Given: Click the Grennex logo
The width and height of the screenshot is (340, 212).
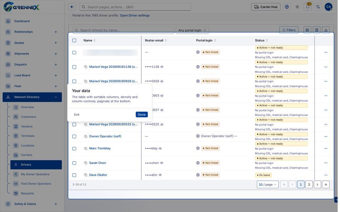Looking at the screenshot, I should (x=22, y=7).
